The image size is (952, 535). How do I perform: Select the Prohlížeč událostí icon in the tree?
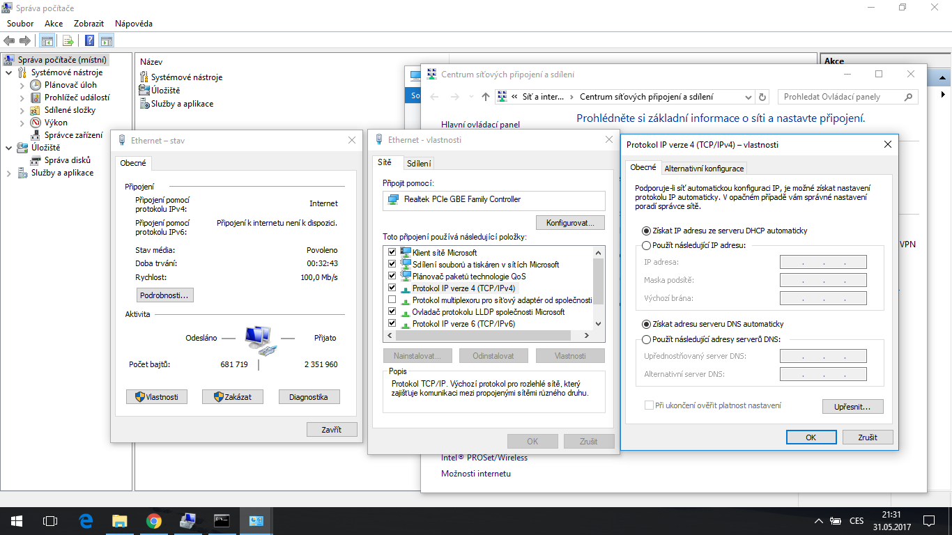(x=36, y=98)
